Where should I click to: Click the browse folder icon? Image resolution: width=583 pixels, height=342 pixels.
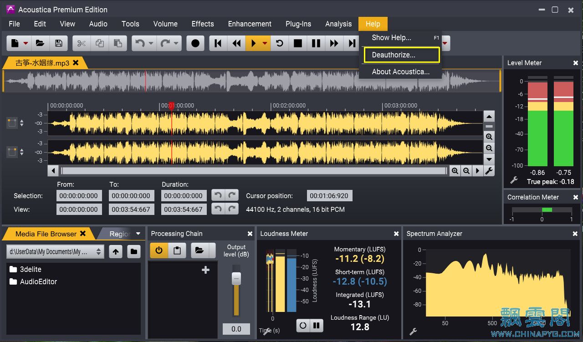pyautogui.click(x=133, y=251)
